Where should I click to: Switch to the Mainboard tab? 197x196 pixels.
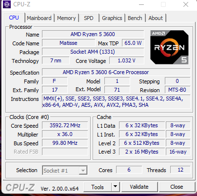[x=39, y=18]
